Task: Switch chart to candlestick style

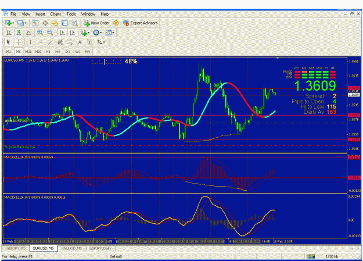Action: tap(19, 33)
